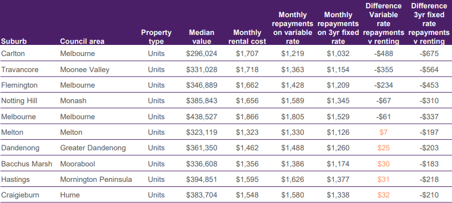Screen dimensions: 452x203
Task: Select the Greater Dandenong council cell
Action: pos(93,148)
